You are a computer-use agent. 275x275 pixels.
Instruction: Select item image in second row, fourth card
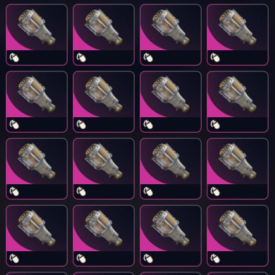[238, 94]
